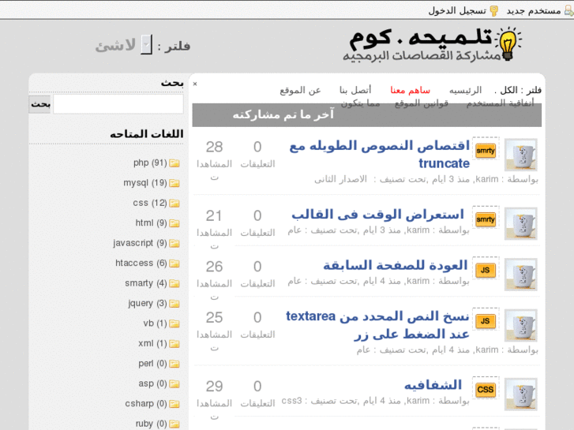Select the javascript (9) language category
This screenshot has width=574, height=430.
[140, 243]
